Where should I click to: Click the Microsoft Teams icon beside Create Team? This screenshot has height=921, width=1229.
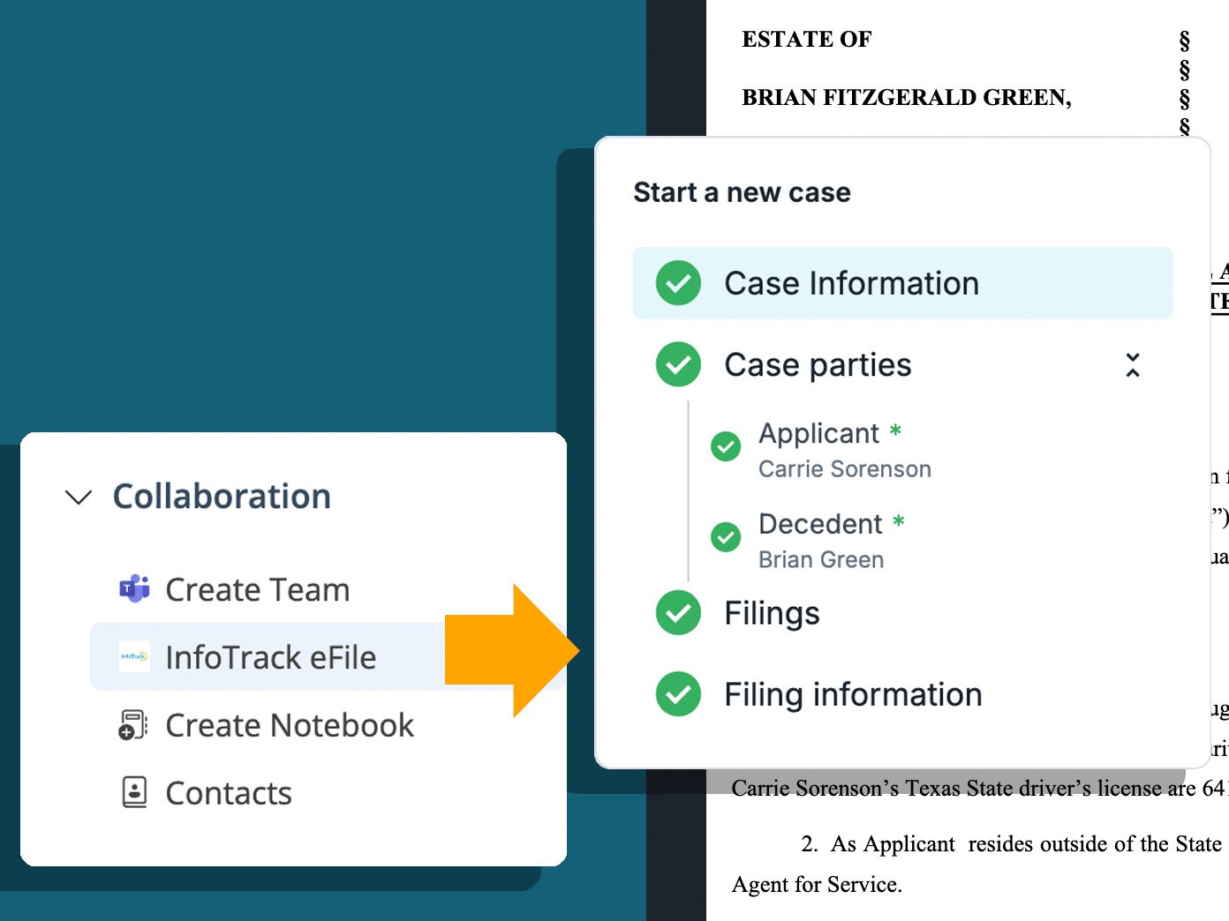pyautogui.click(x=133, y=589)
